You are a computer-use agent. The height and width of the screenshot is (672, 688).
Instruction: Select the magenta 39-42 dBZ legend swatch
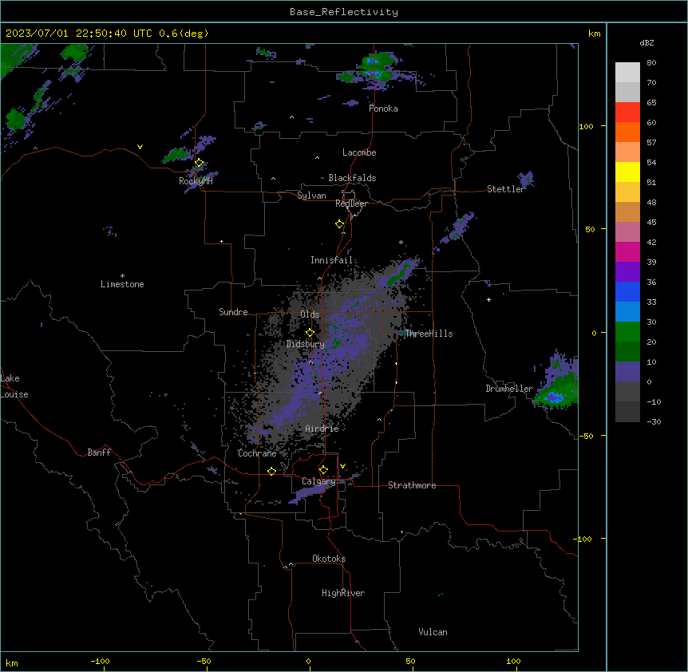tap(627, 251)
